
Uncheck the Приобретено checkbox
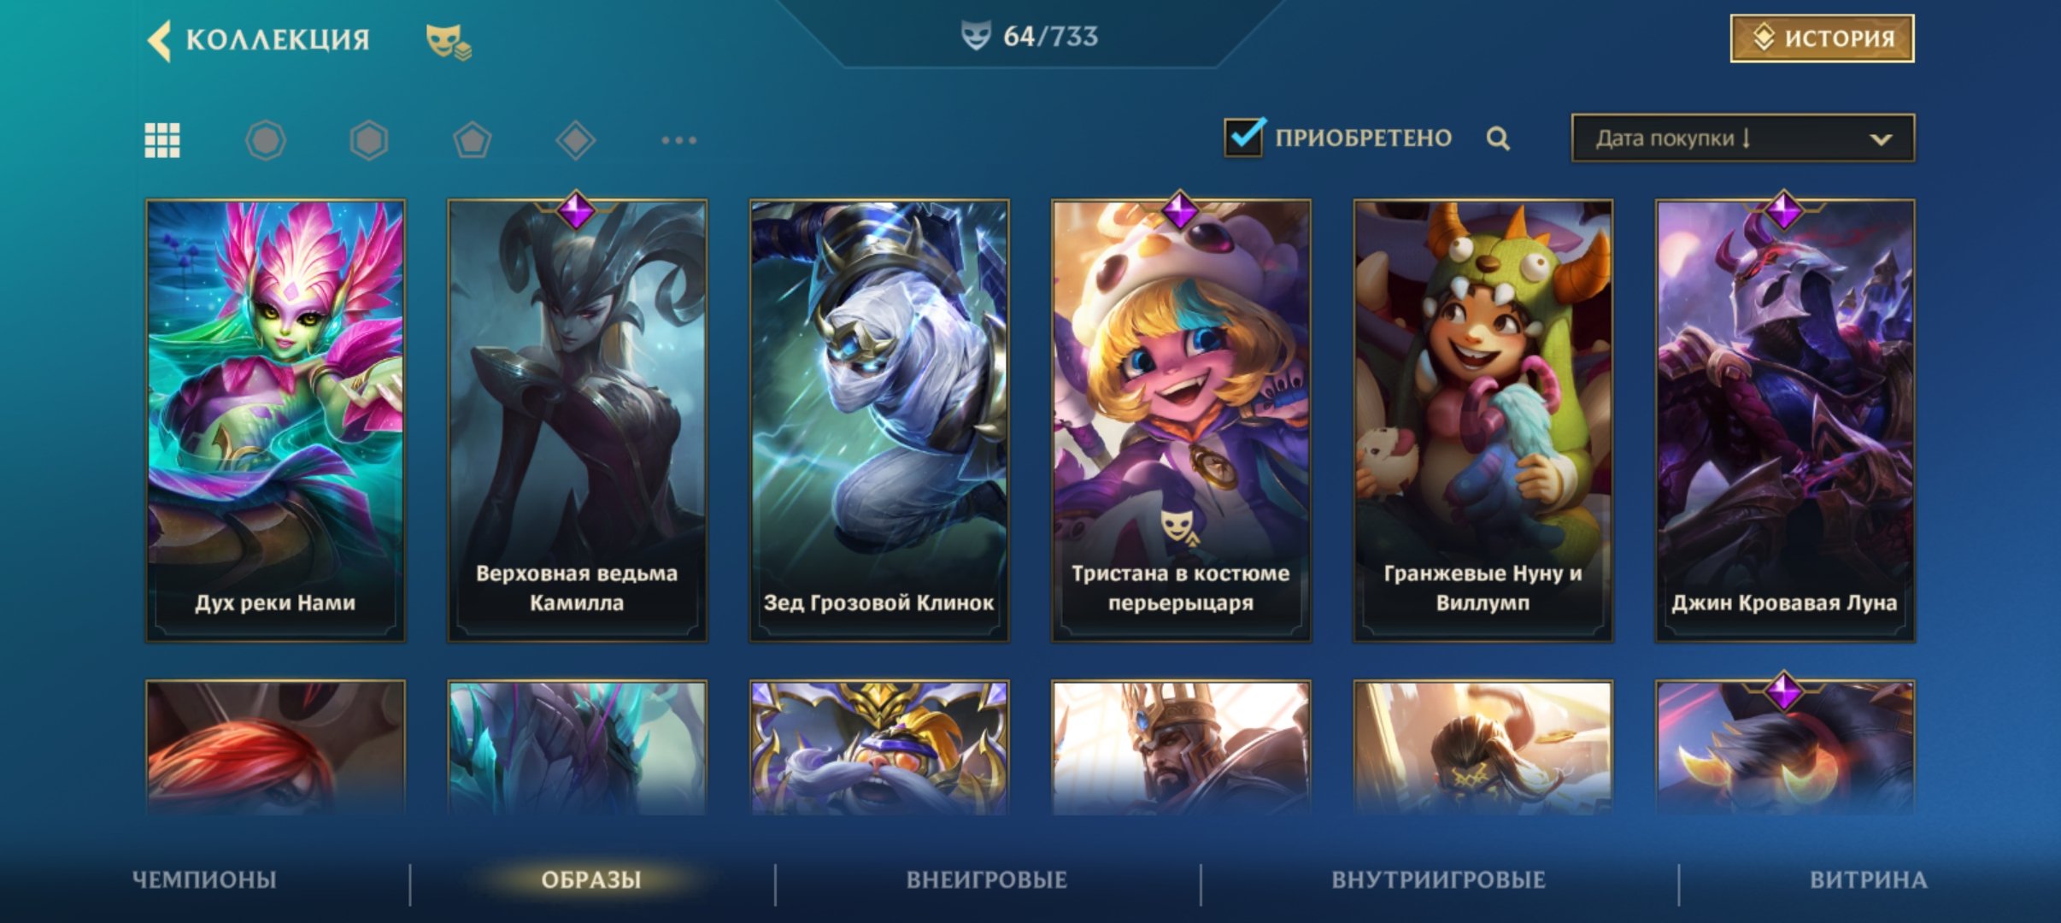1244,137
